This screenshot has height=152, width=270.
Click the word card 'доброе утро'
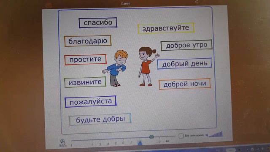(x=186, y=45)
